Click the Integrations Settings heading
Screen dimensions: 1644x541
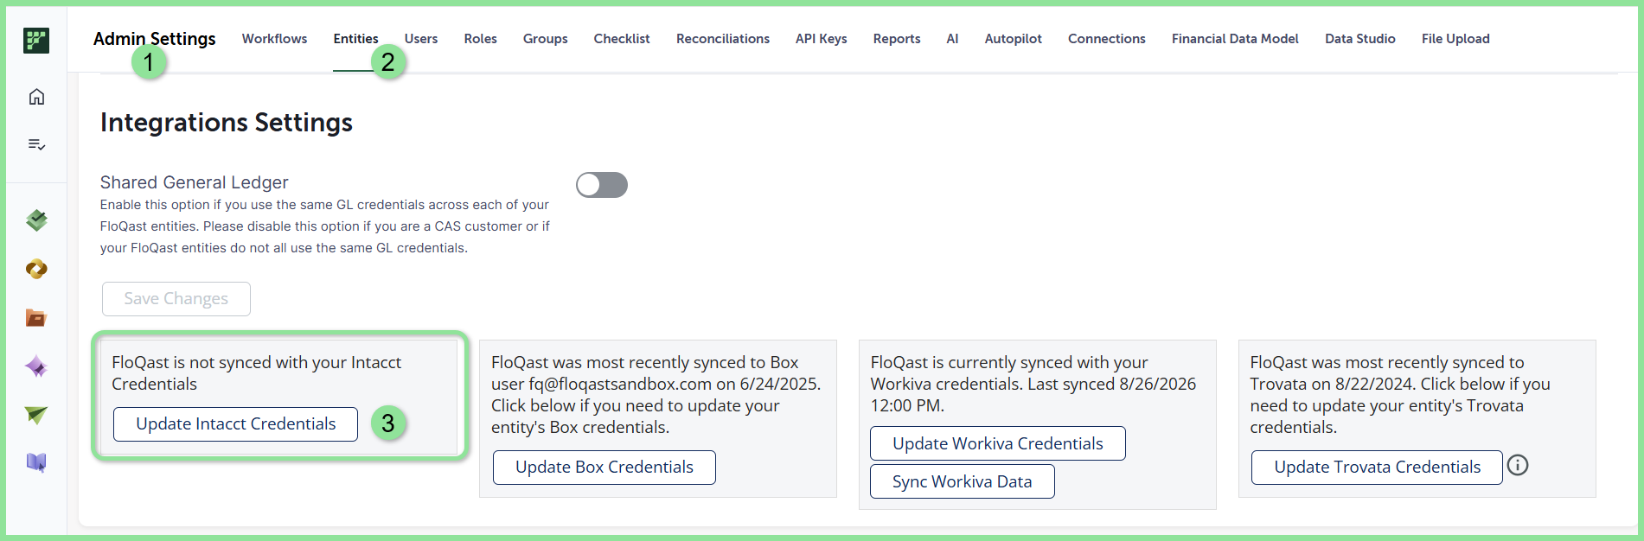(227, 123)
